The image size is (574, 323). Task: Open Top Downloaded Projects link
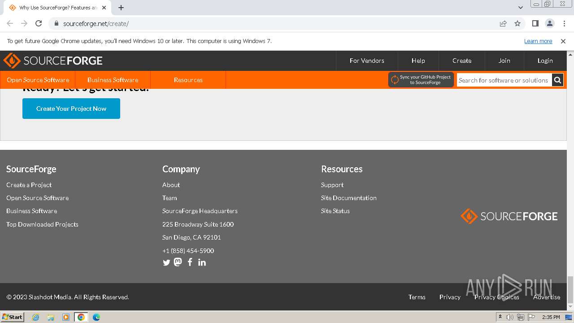click(42, 224)
